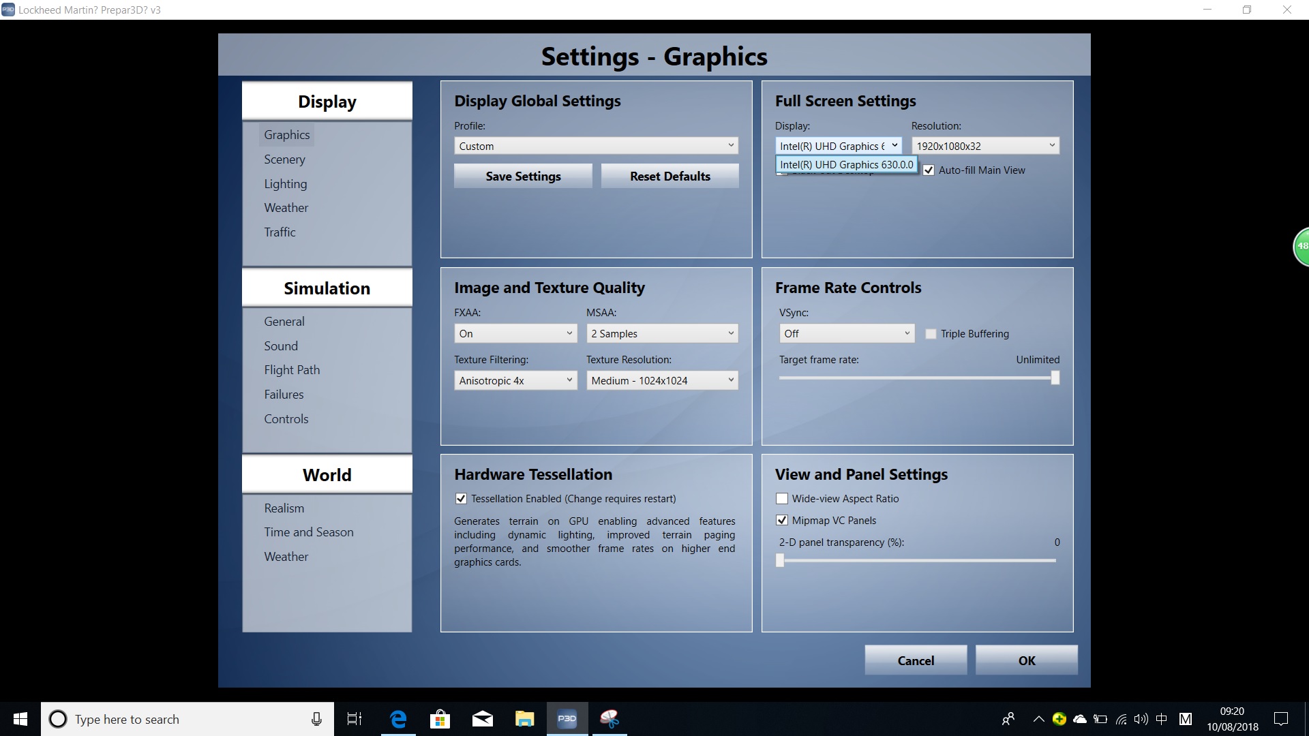Click the Lighting settings icon
Image resolution: width=1309 pixels, height=736 pixels.
285,183
